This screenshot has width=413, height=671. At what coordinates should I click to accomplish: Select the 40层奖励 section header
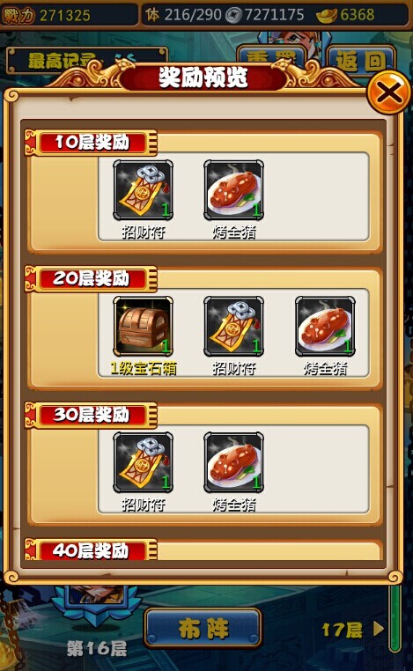pyautogui.click(x=92, y=550)
